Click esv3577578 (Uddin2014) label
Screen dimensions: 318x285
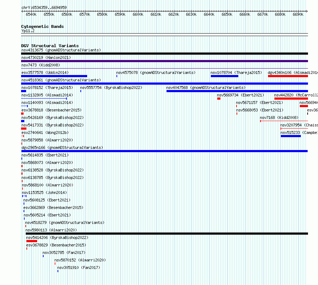pyautogui.click(x=45, y=72)
